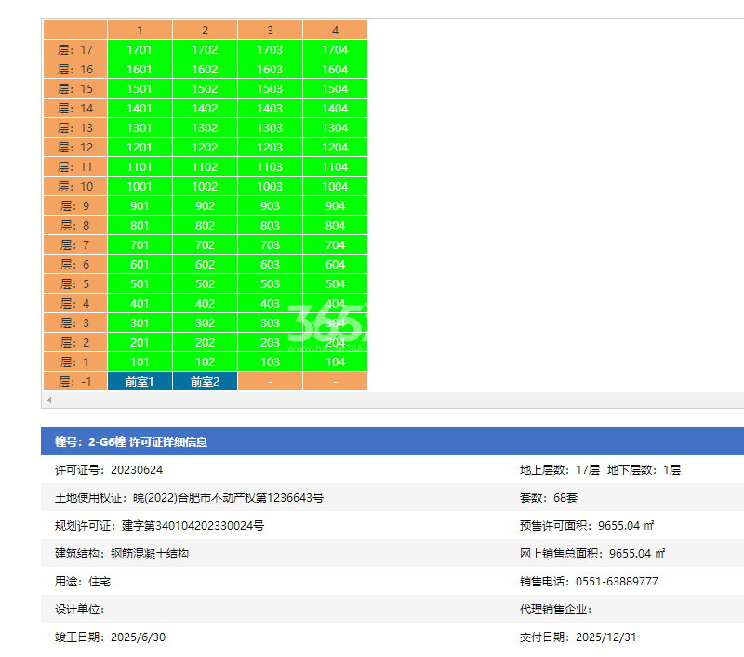Select unit 1401 cell

[139, 108]
